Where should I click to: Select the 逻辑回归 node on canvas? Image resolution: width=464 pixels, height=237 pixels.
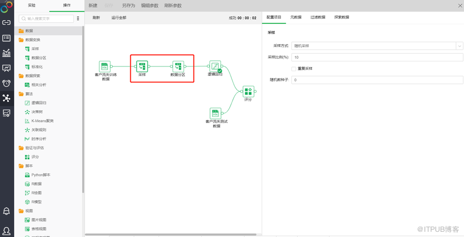tap(215, 67)
